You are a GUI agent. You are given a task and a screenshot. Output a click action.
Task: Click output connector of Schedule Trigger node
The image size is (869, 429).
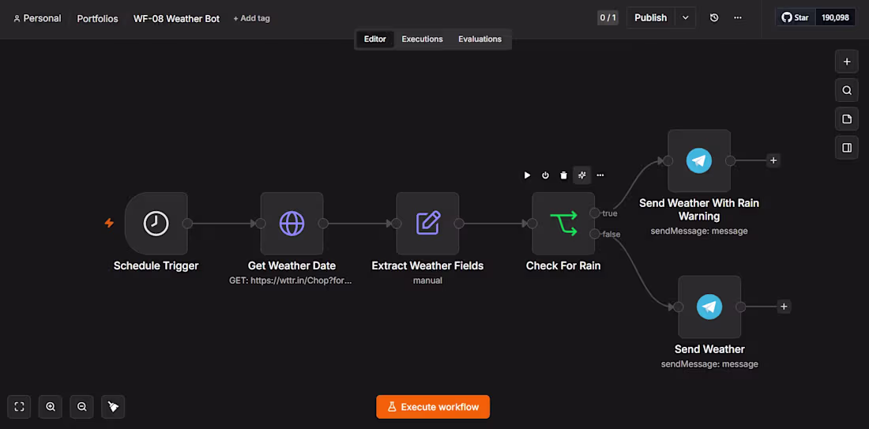tap(187, 224)
